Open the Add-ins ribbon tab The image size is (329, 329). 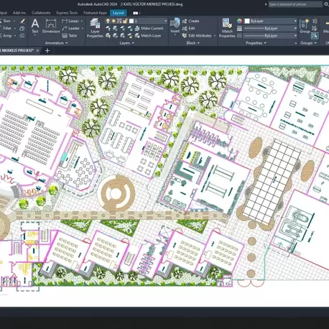pyautogui.click(x=19, y=13)
